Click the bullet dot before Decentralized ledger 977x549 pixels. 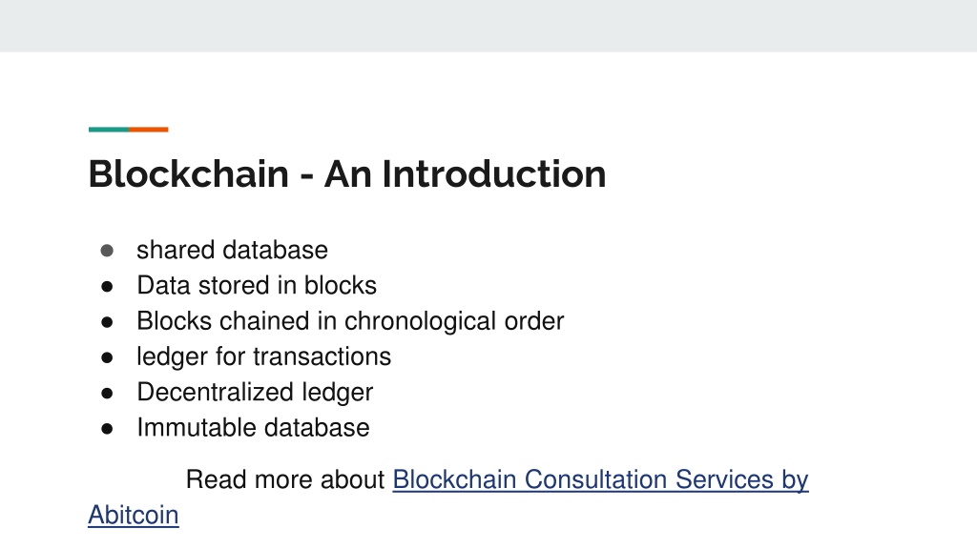tap(107, 394)
